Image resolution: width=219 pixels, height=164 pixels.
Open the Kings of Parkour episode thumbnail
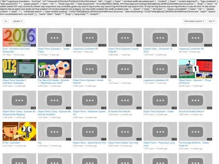[195, 68]
